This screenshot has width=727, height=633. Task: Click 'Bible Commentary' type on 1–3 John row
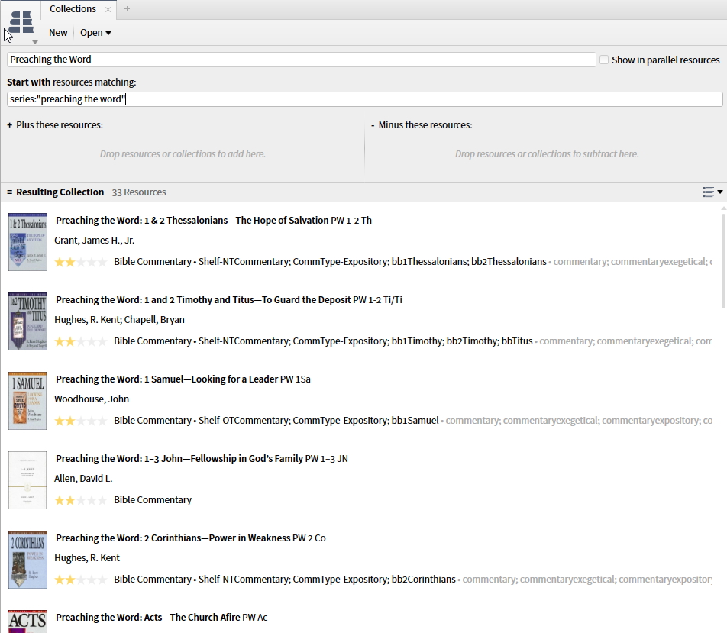(153, 500)
